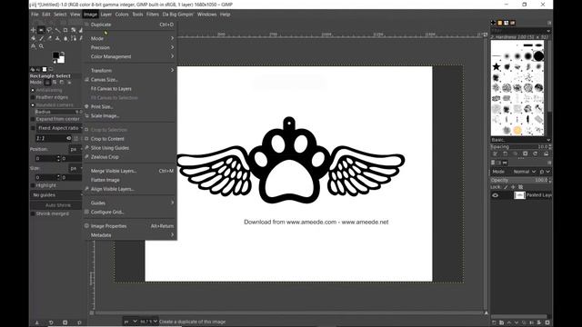Select the Crop tool icon

point(65,30)
